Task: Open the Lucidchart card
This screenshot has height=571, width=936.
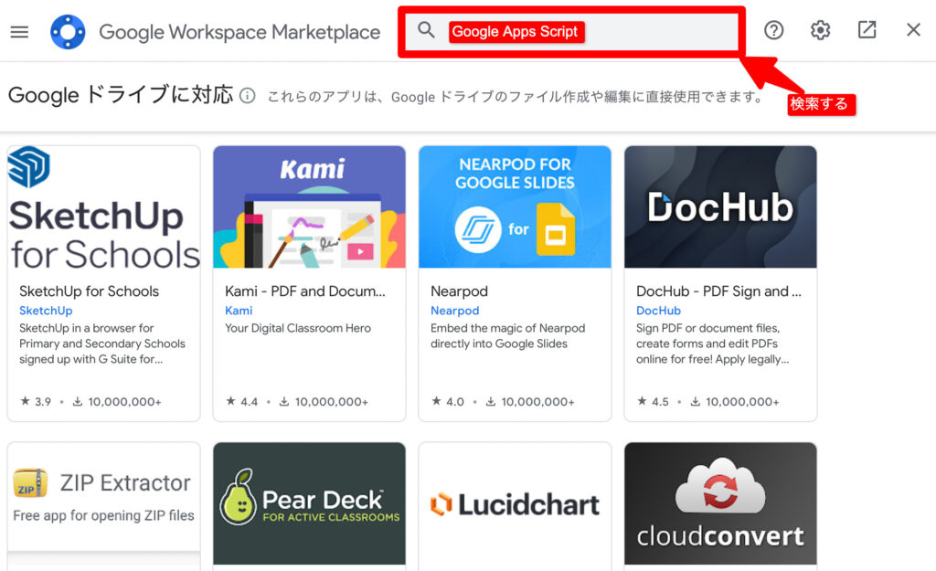Action: 515,506
